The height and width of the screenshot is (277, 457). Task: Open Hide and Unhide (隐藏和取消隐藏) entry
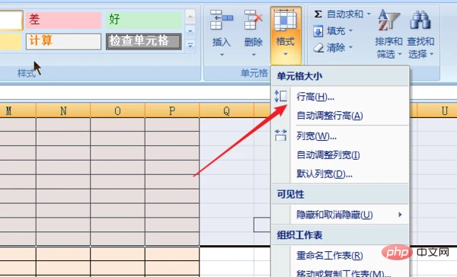pyautogui.click(x=340, y=215)
